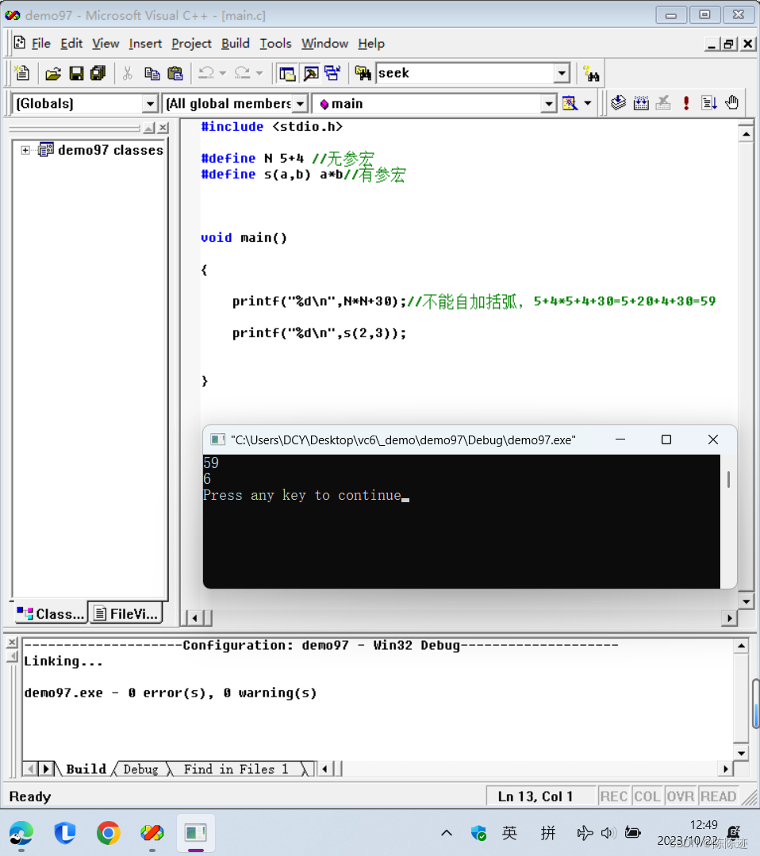Open the File menu
760x856 pixels.
[41, 44]
